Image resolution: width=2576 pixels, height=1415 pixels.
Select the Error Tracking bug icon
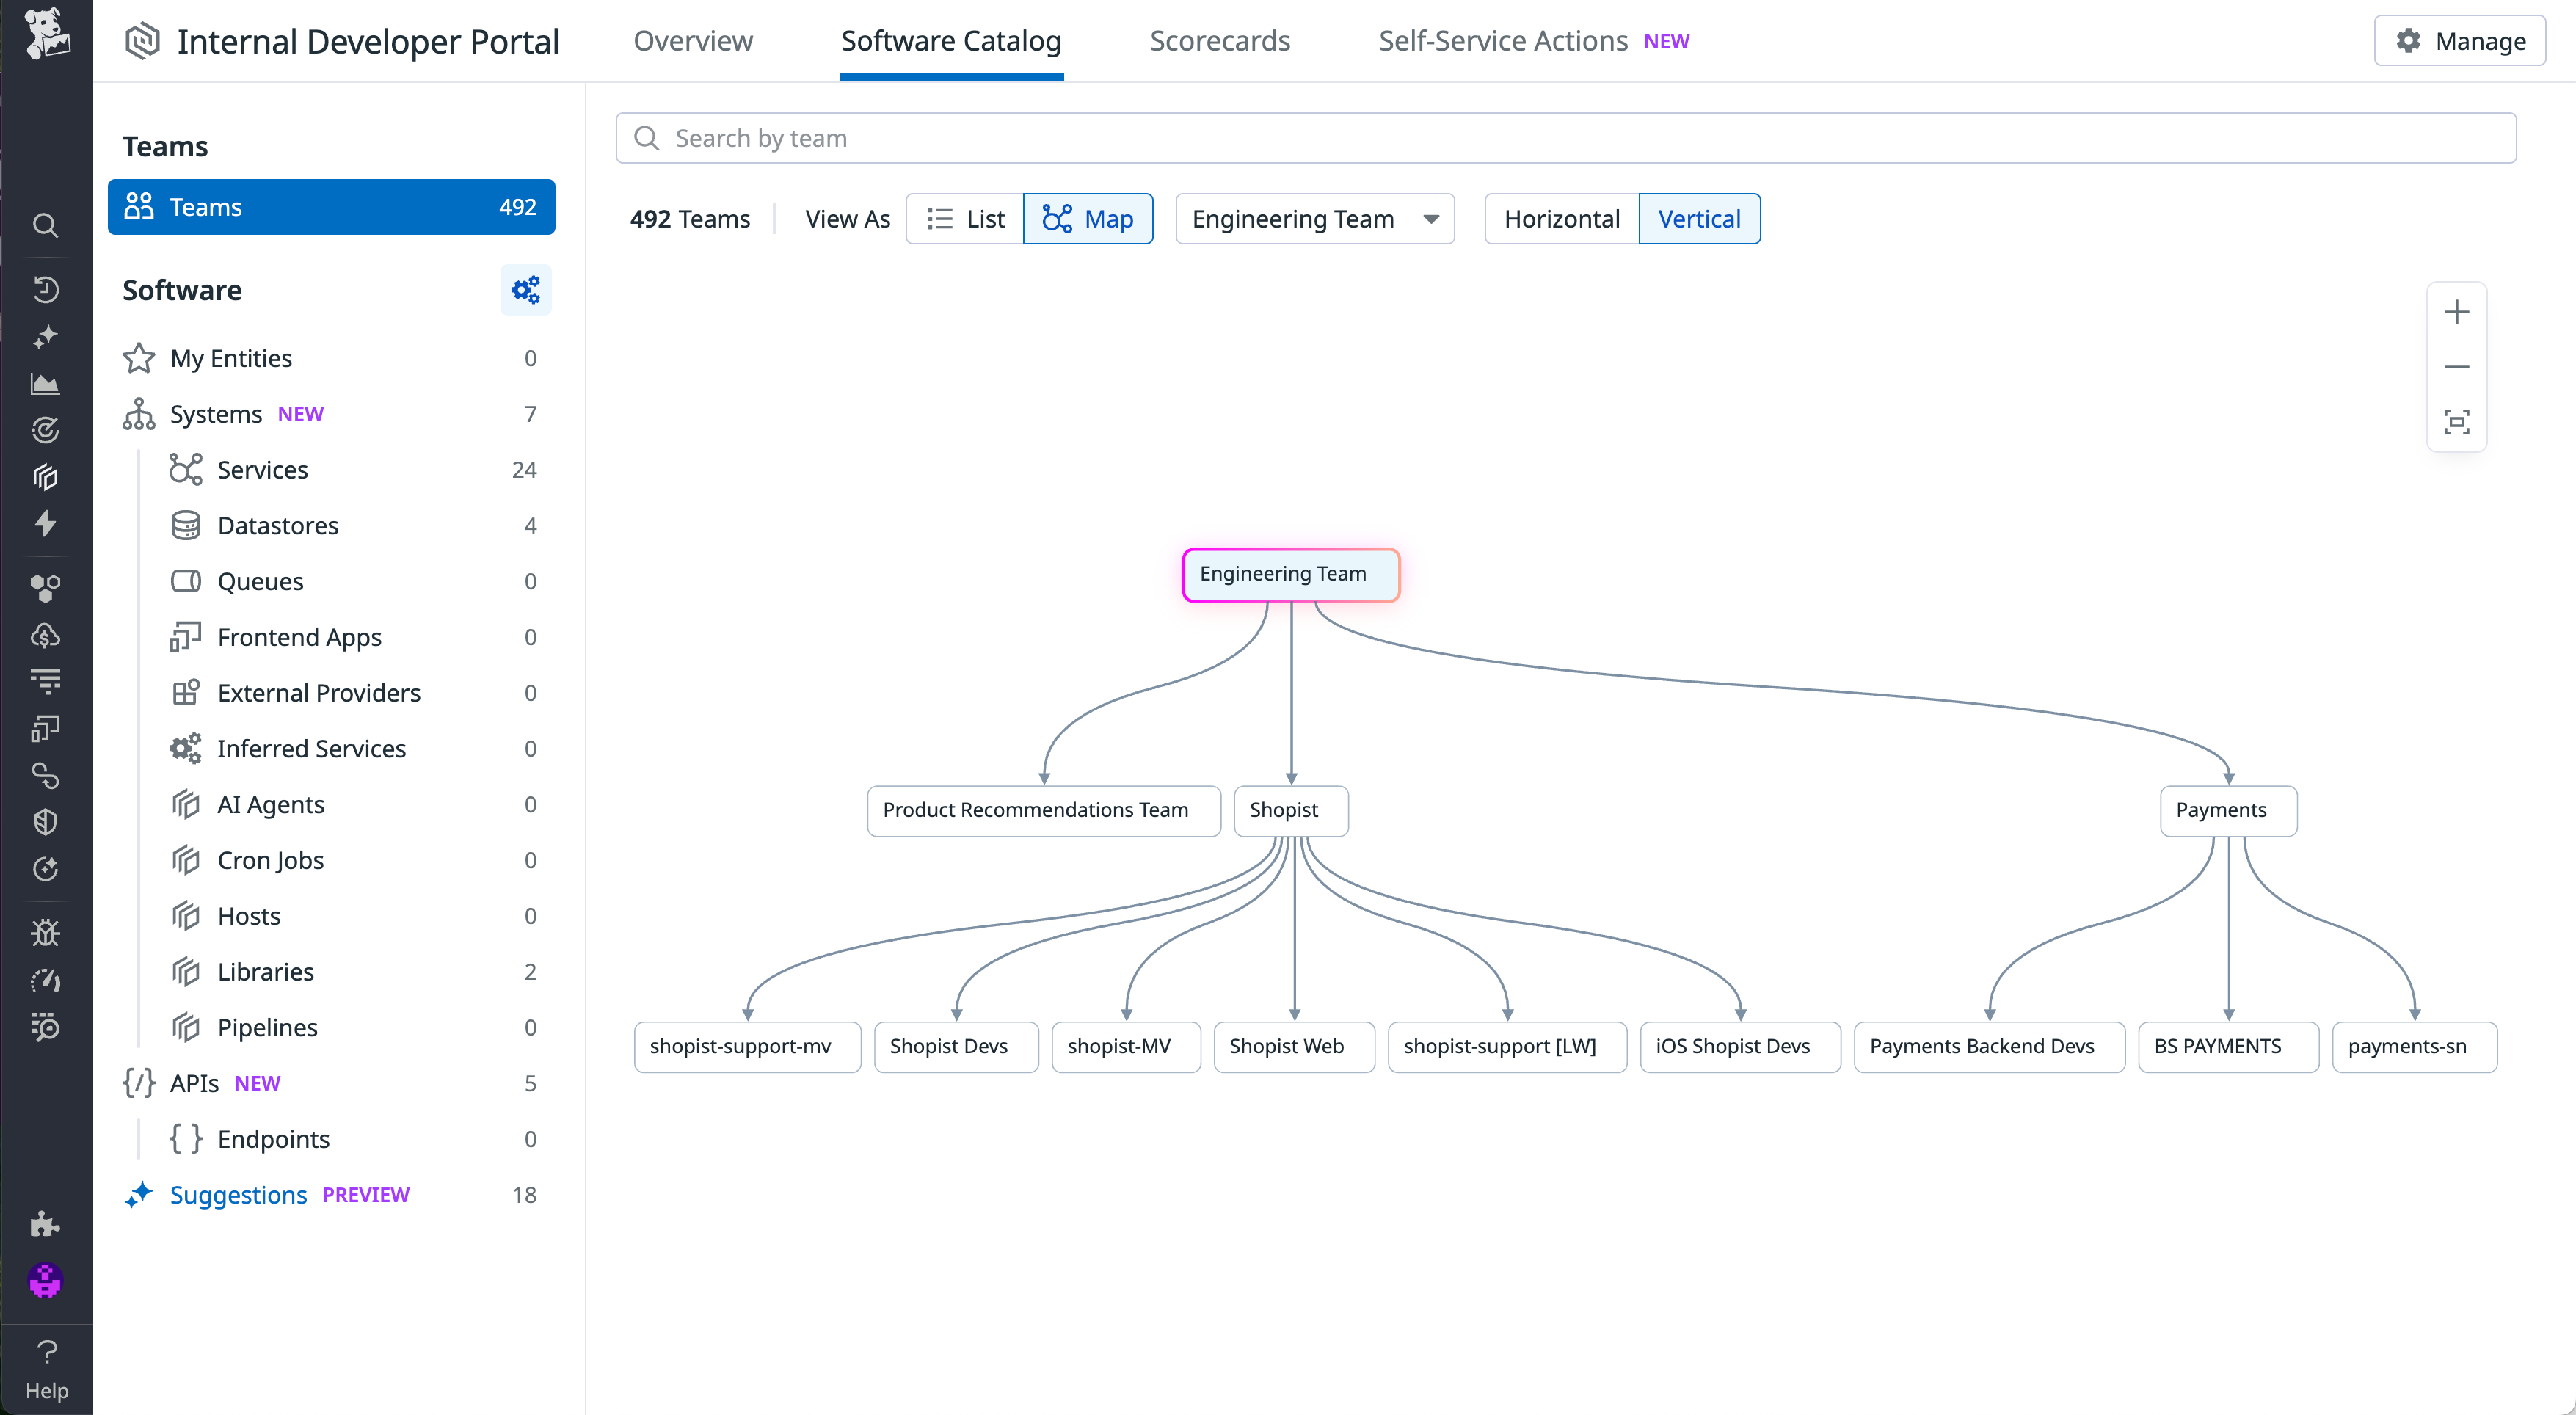(x=46, y=931)
